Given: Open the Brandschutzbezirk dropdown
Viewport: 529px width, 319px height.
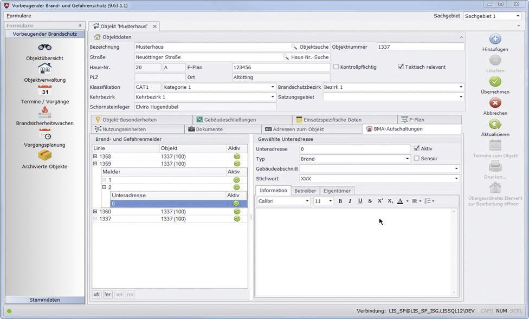Looking at the screenshot, I should 461,87.
